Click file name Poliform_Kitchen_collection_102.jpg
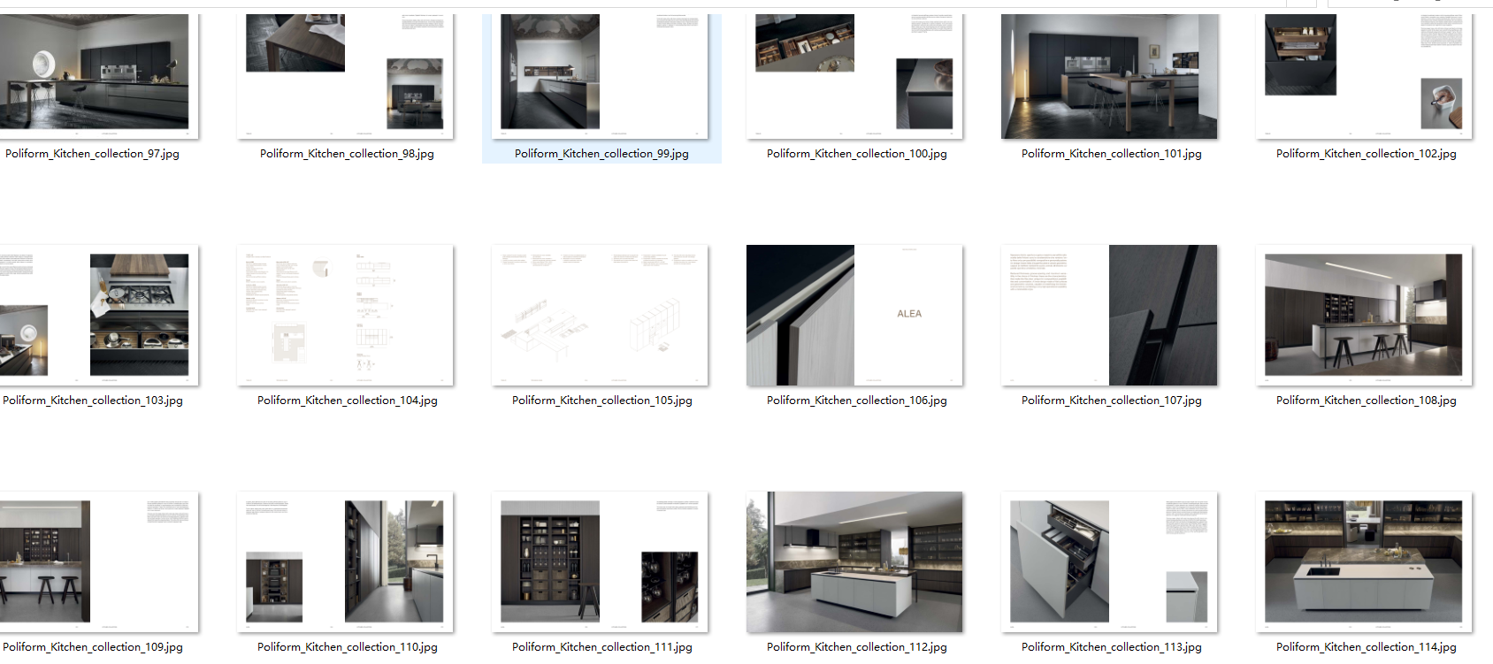 click(x=1367, y=154)
